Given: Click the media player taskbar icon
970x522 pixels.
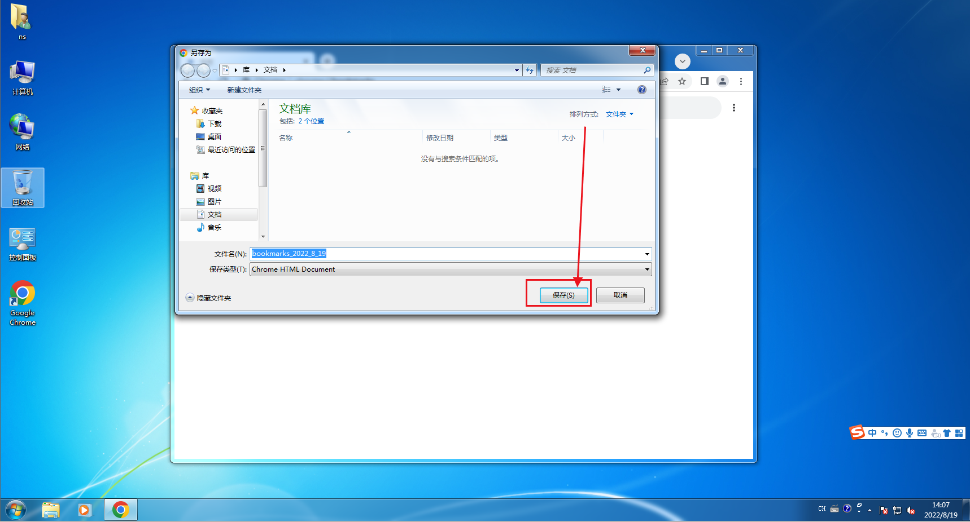Looking at the screenshot, I should click(x=85, y=510).
